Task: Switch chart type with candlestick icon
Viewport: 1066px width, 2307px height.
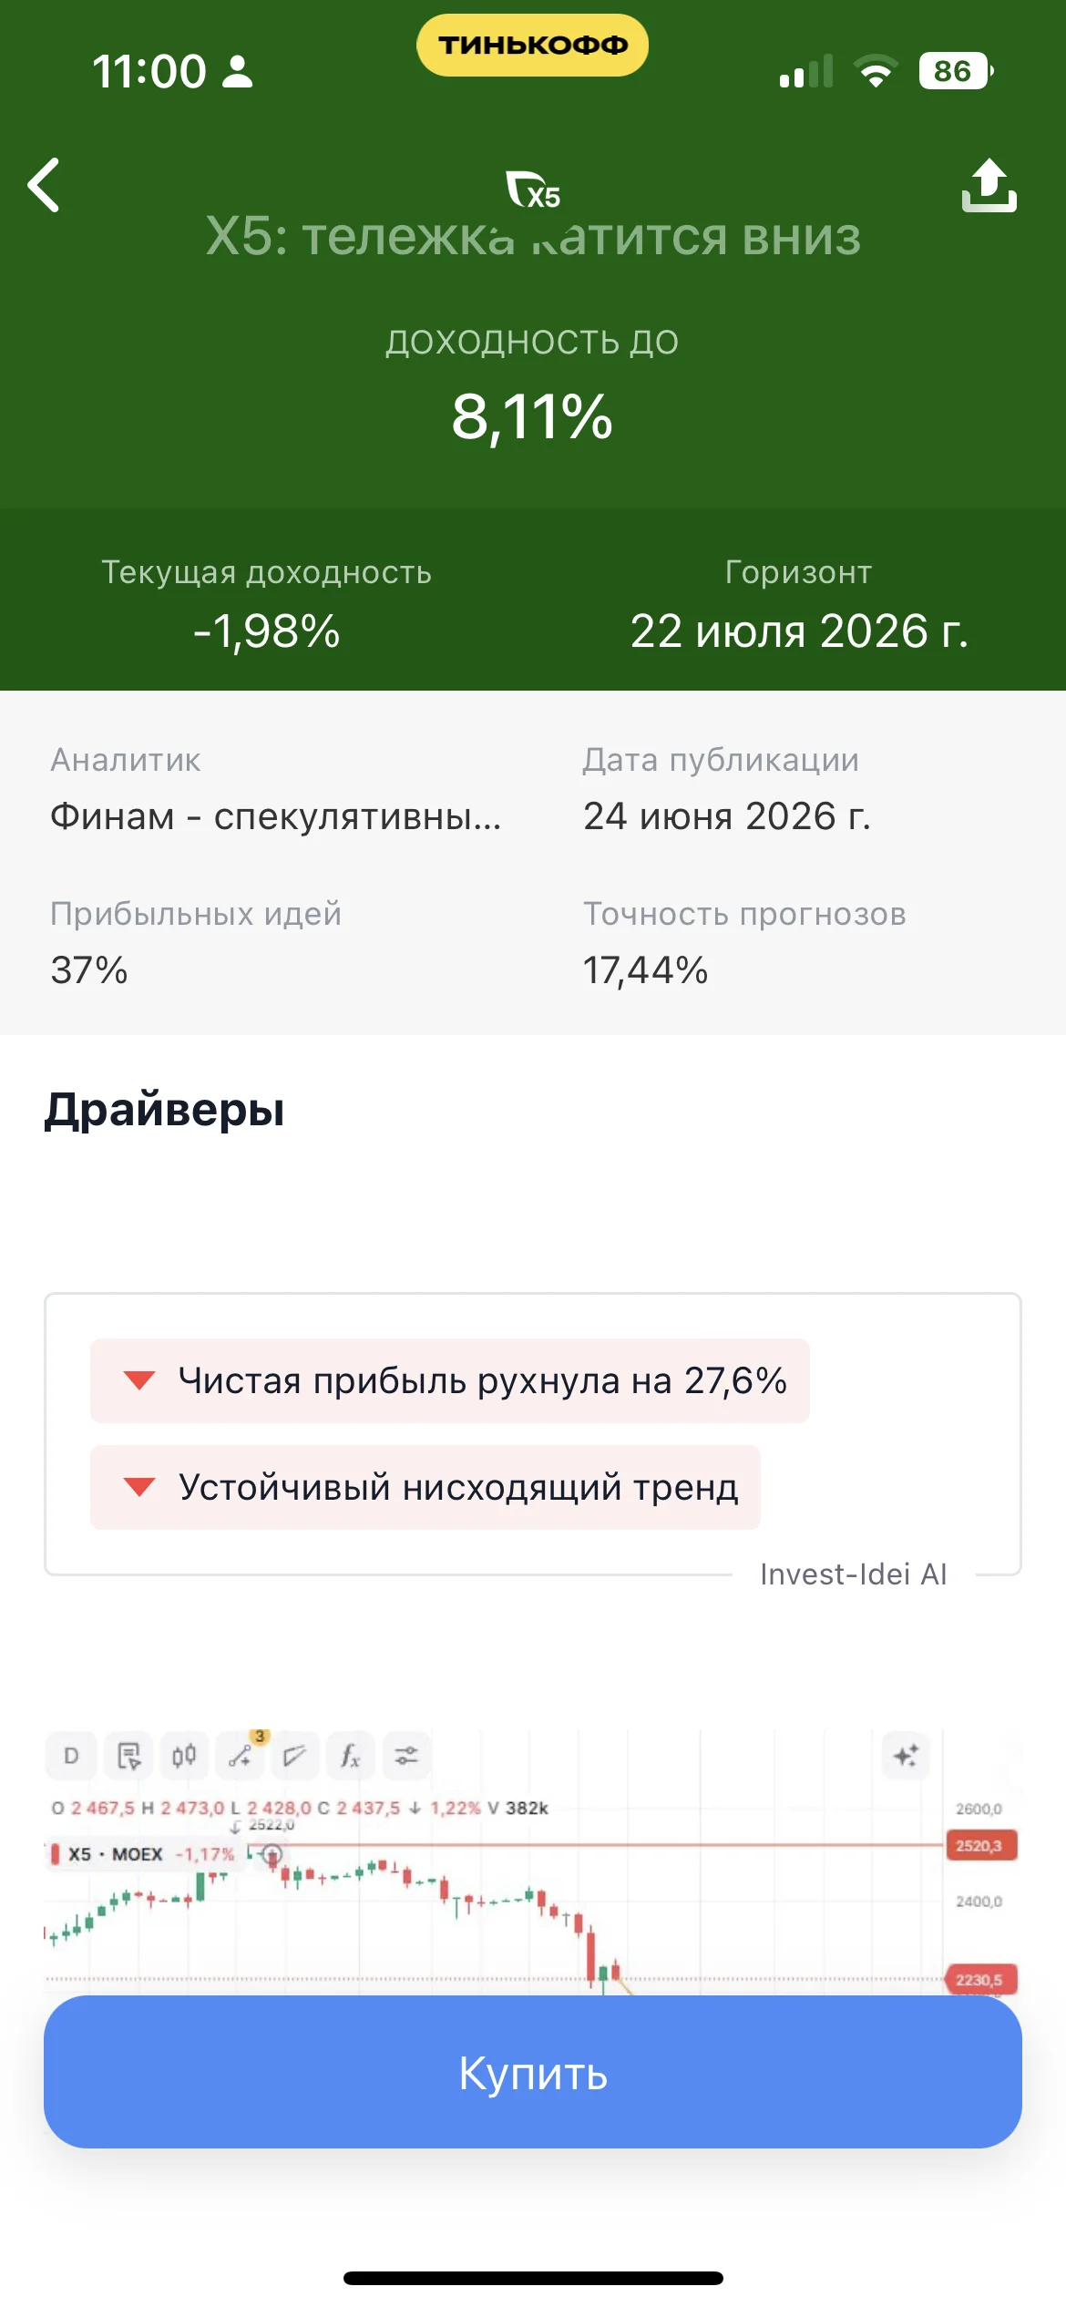Action: [184, 1756]
